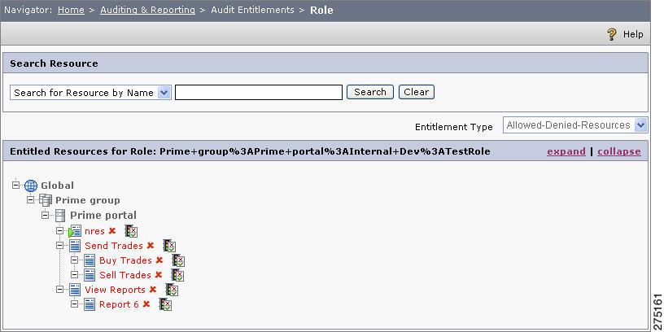Click the nres resource icon
This screenshot has width=664, height=332.
pos(75,231)
